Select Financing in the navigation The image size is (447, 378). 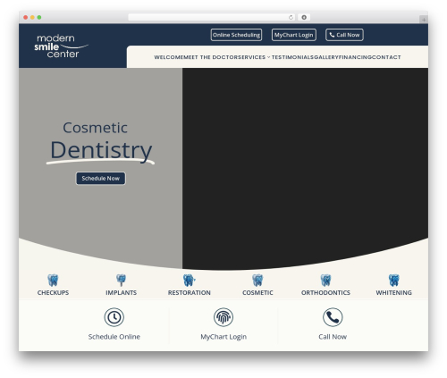point(355,57)
